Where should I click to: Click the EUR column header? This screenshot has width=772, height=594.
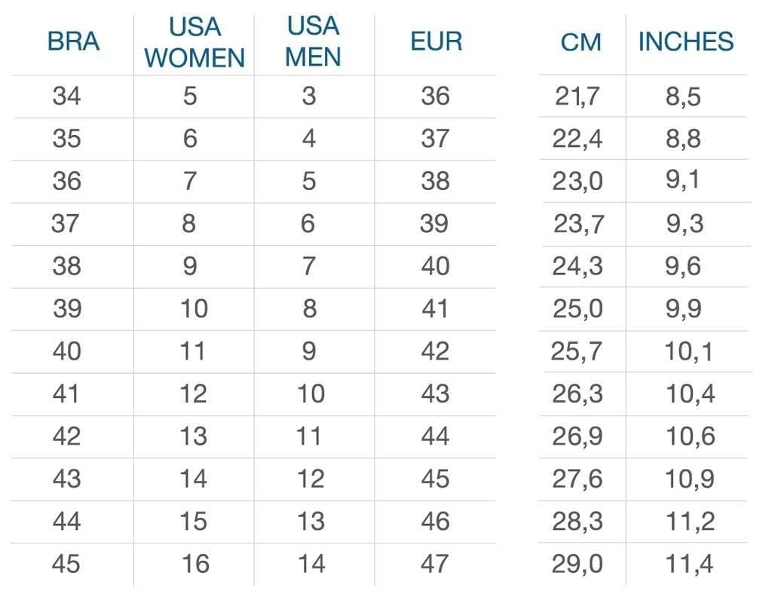pos(435,41)
